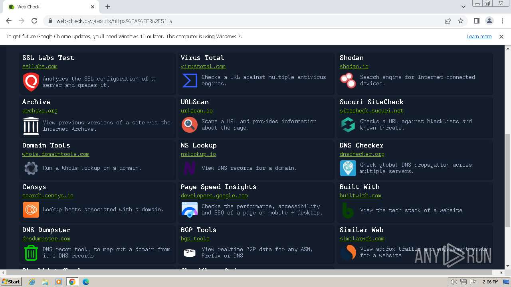Click the Built With green b icon
The height and width of the screenshot is (287, 511).
(x=348, y=210)
